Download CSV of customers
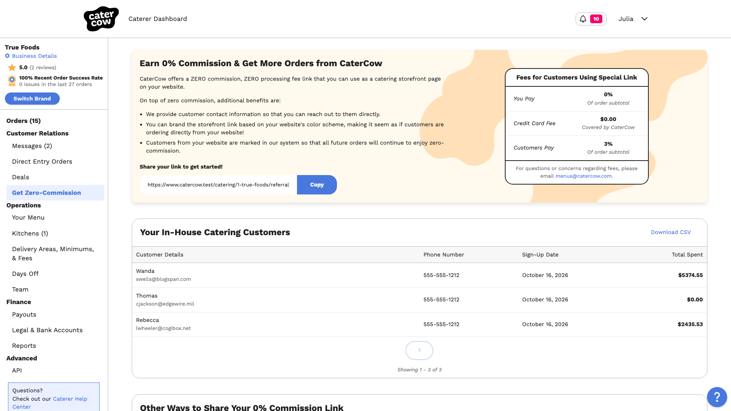This screenshot has height=411, width=731. 671,232
